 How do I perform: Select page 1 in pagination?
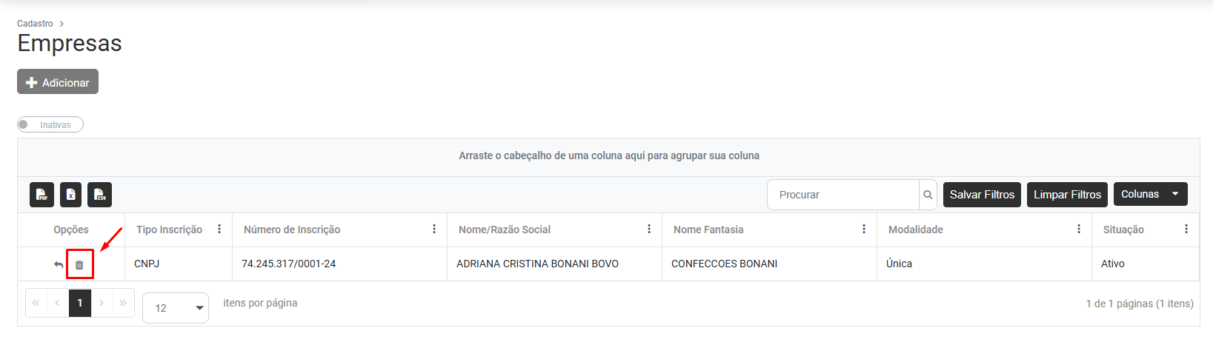tap(80, 303)
